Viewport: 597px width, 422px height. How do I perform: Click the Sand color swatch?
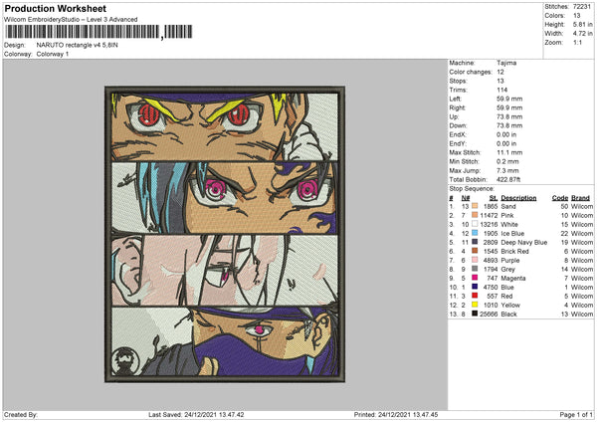pyautogui.click(x=475, y=206)
